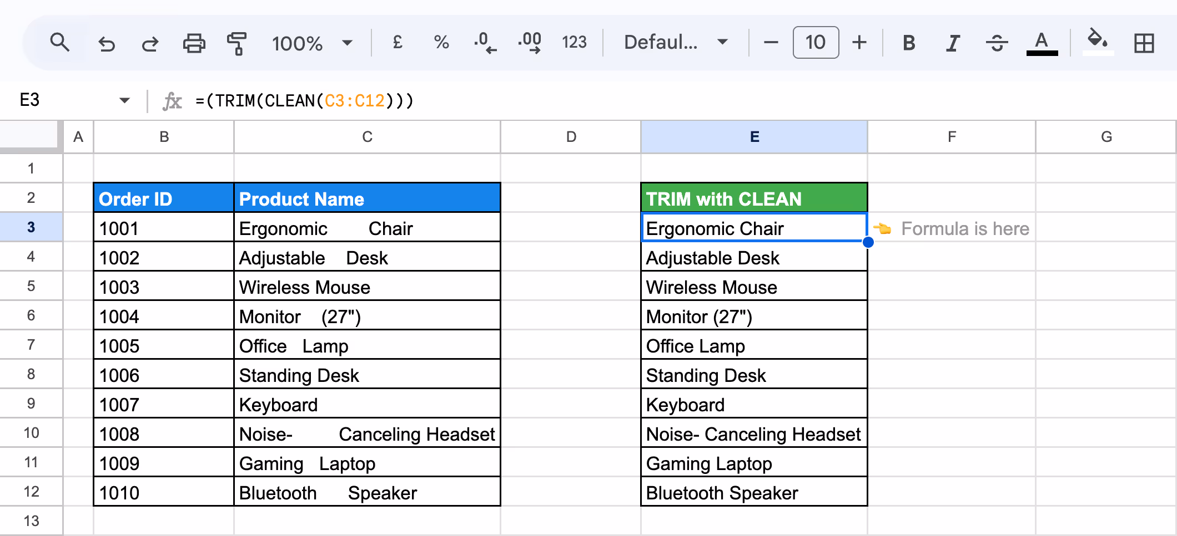The height and width of the screenshot is (536, 1177).
Task: Select row 1 header
Action: click(x=31, y=168)
